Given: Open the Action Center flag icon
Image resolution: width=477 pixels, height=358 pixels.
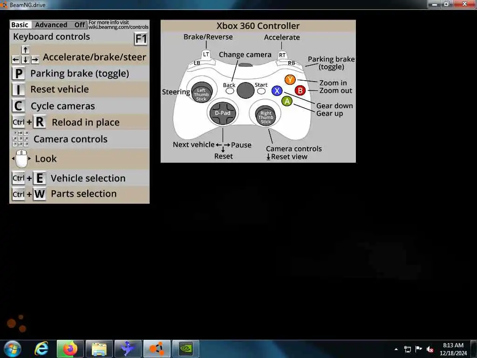Looking at the screenshot, I should 419,349.
